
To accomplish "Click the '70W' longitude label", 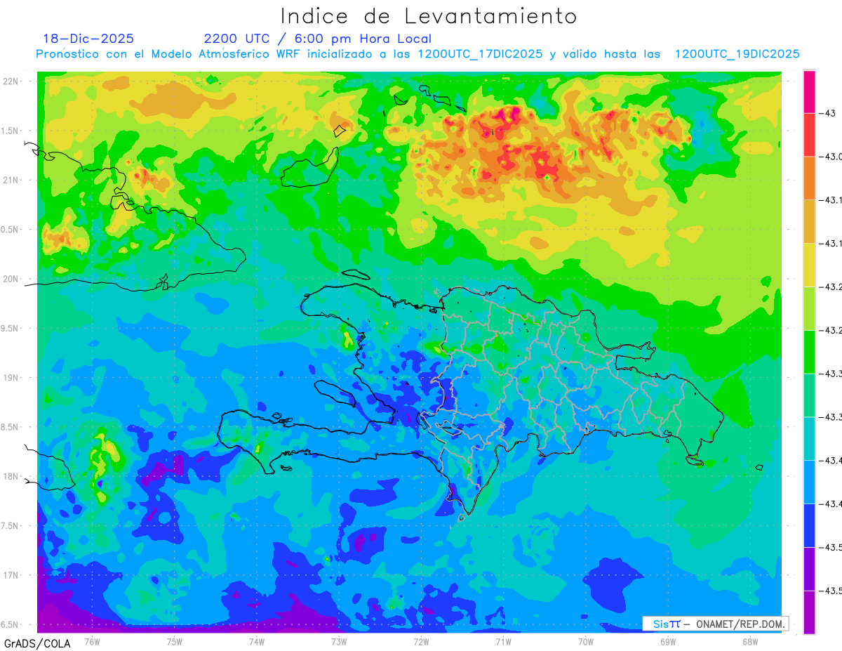I will pyautogui.click(x=586, y=641).
